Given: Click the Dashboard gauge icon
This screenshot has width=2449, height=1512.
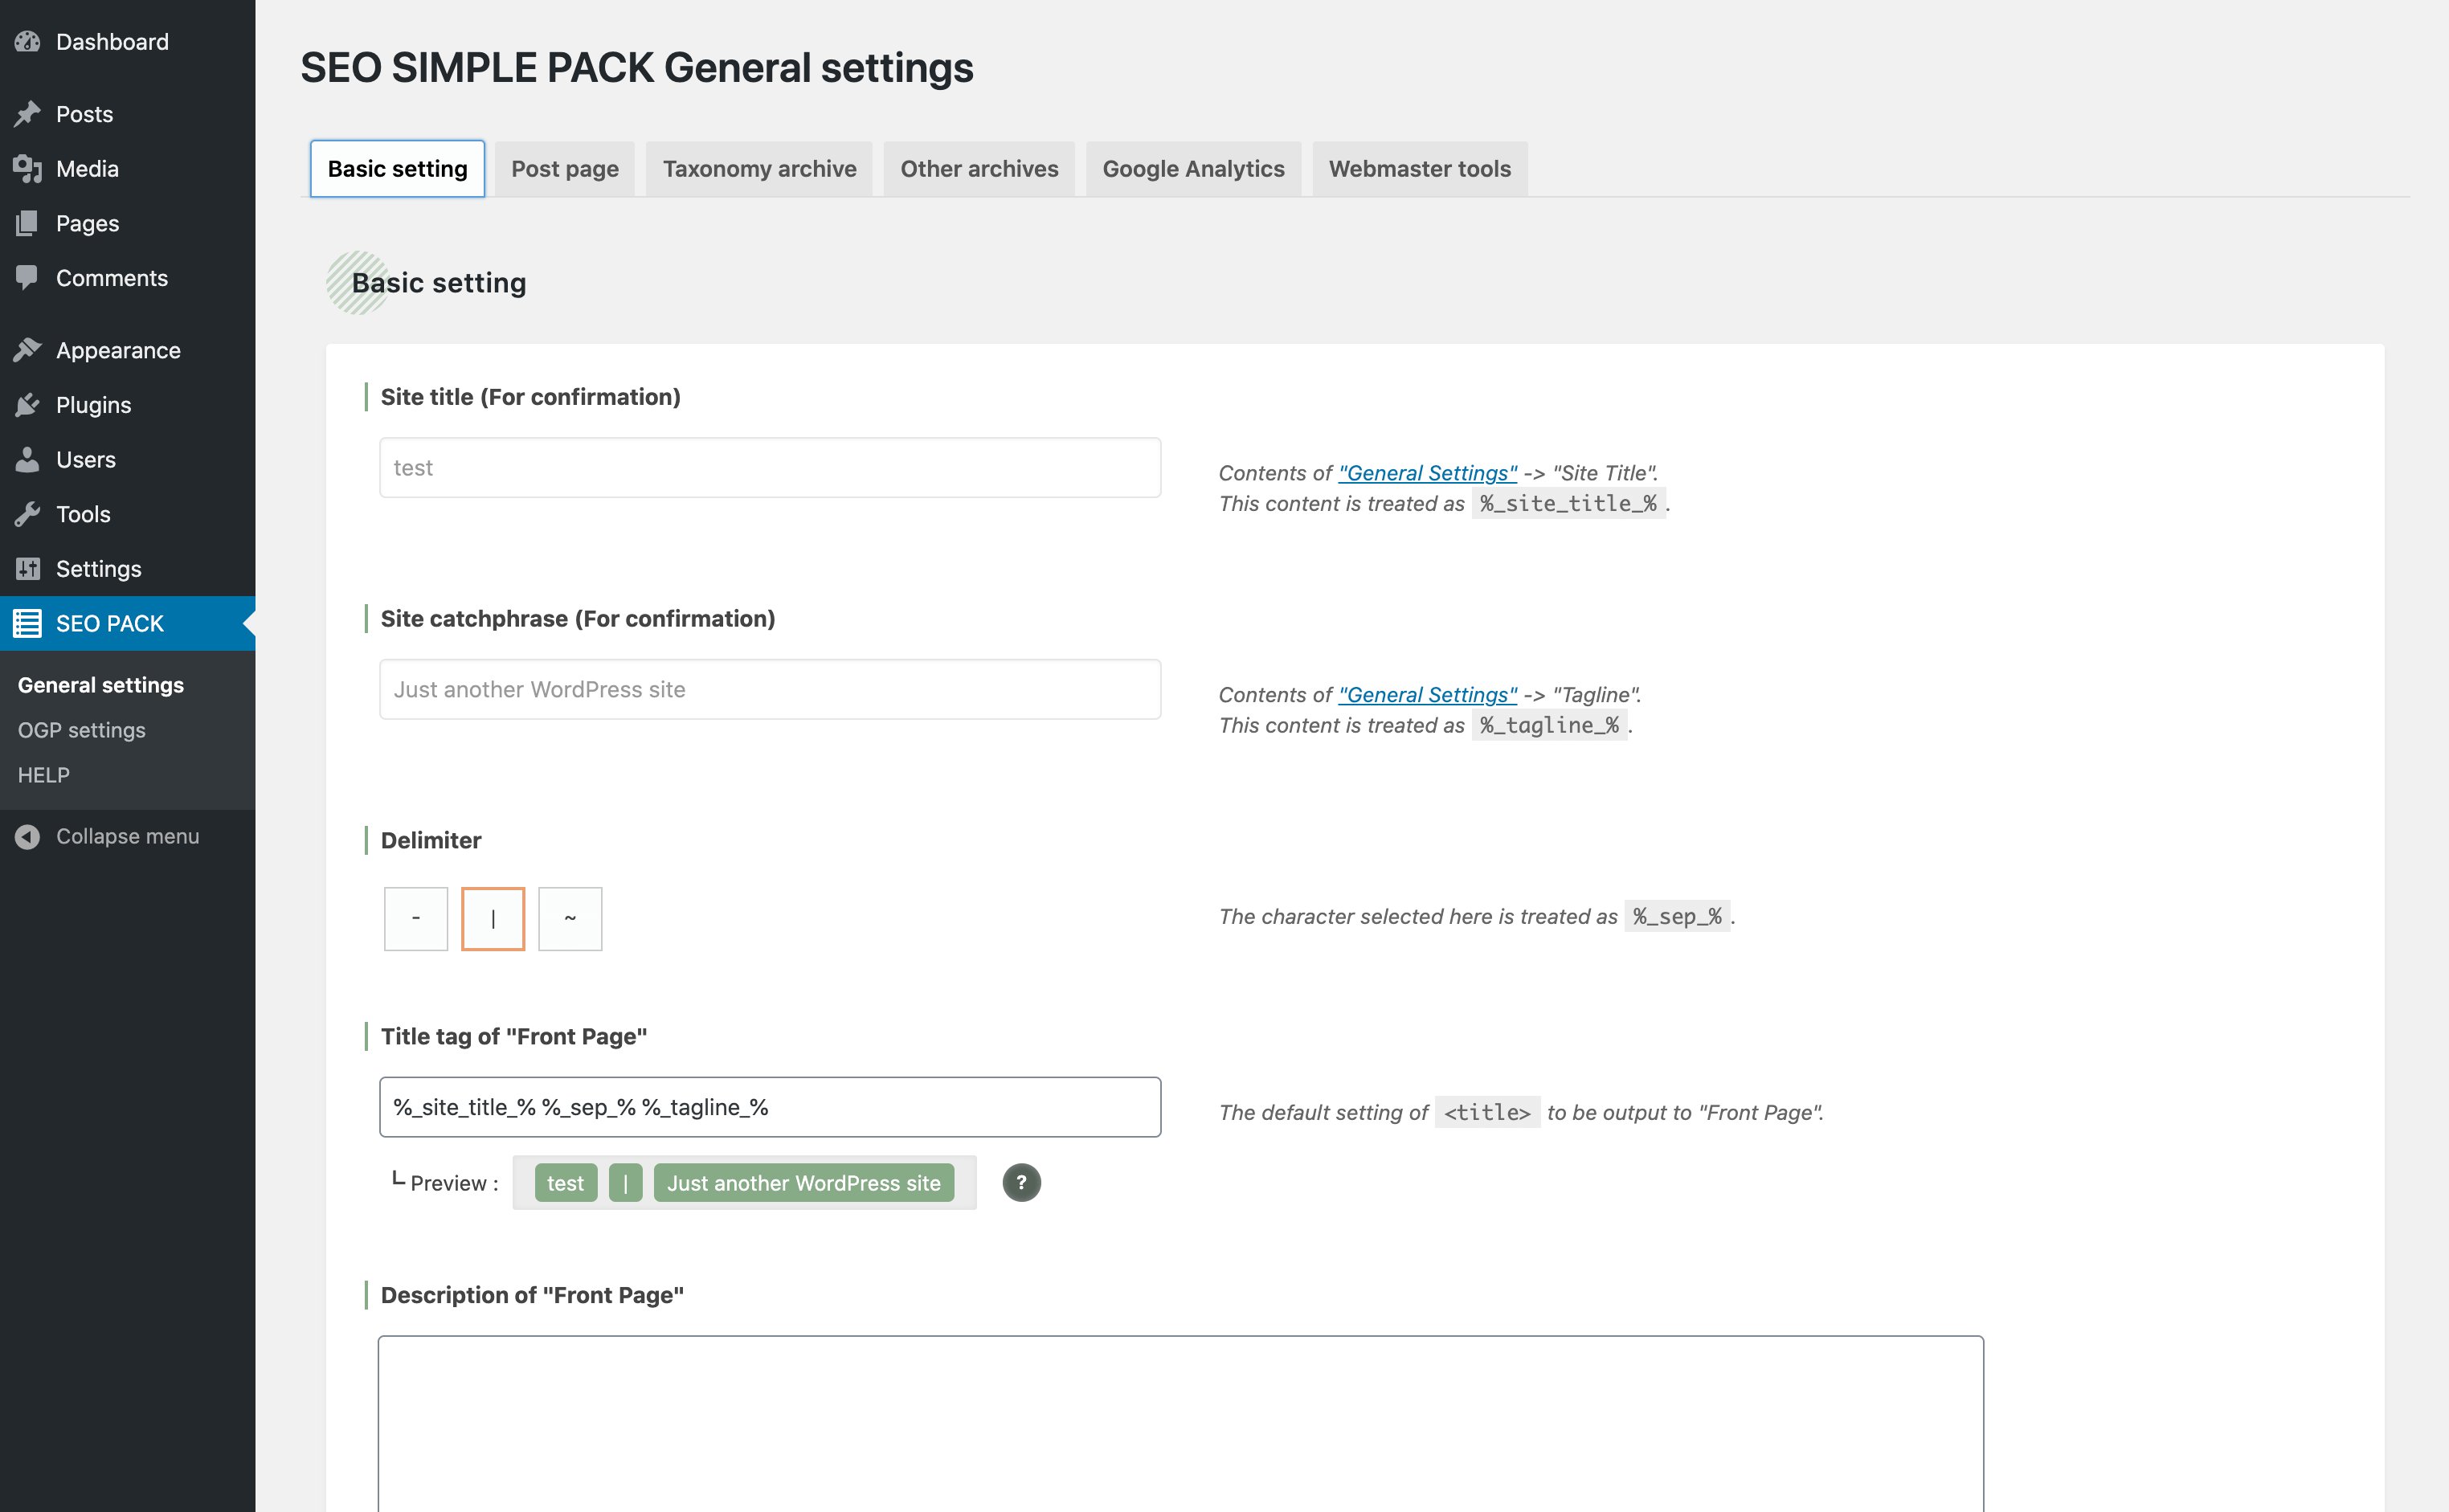Looking at the screenshot, I should (x=28, y=41).
